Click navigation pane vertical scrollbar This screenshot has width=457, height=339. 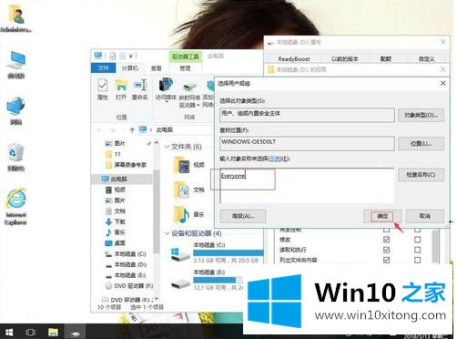pyautogui.click(x=157, y=211)
